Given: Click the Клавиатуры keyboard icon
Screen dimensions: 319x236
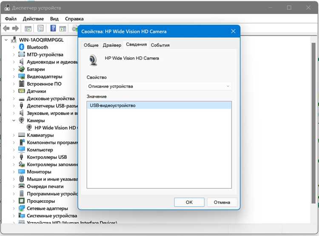Looking at the screenshot, I should 22,135.
